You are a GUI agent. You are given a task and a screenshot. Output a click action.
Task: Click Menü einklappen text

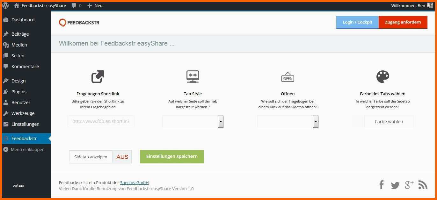(28, 149)
